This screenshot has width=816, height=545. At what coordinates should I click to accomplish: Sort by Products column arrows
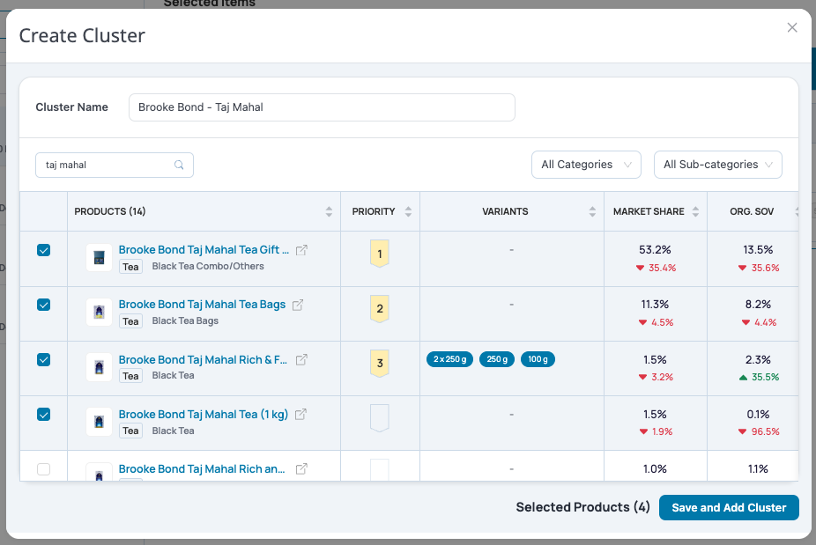(329, 211)
